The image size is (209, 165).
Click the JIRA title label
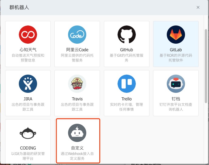pos(28,99)
